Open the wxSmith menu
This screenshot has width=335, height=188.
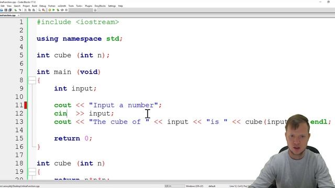pos(62,6)
